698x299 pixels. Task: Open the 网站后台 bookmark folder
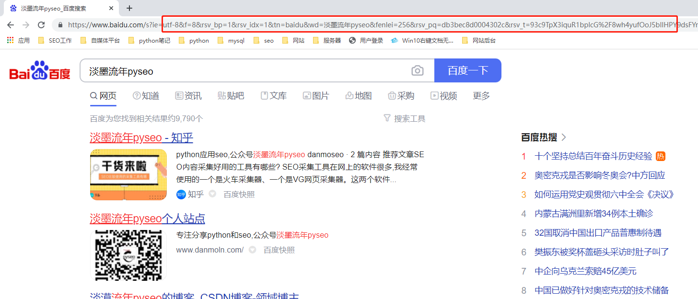tap(478, 41)
